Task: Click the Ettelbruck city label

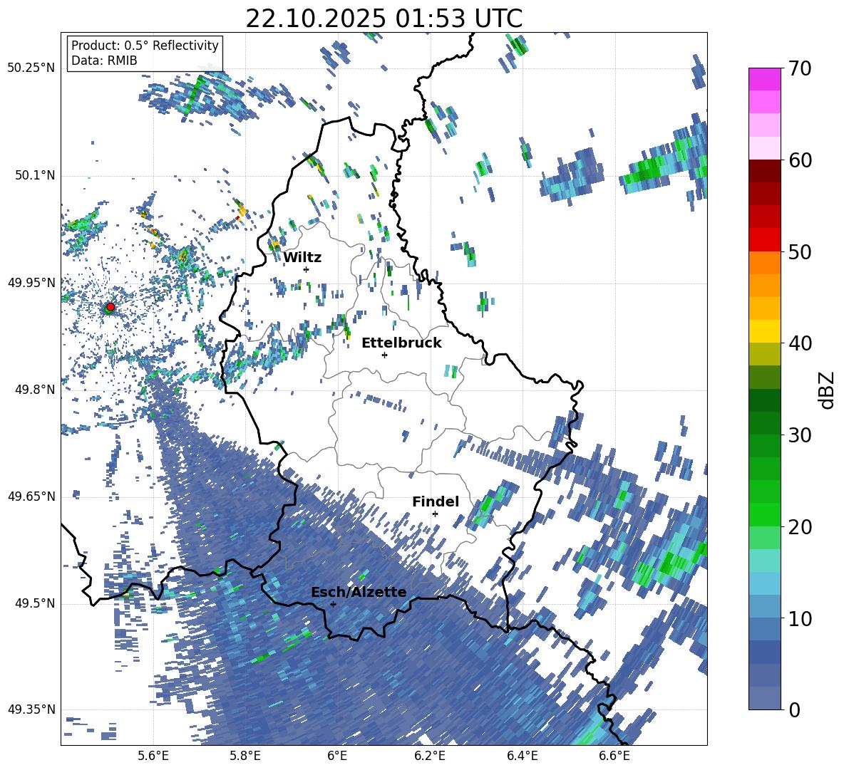Action: point(401,343)
